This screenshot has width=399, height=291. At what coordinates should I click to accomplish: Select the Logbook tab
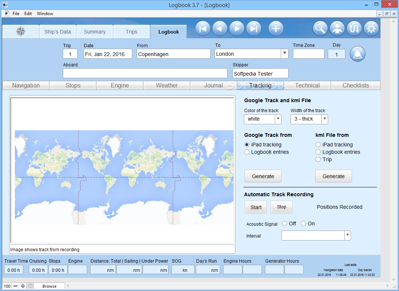click(168, 32)
